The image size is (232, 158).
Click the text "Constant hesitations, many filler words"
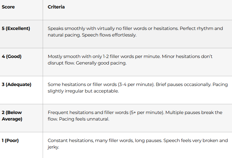click(x=89, y=140)
